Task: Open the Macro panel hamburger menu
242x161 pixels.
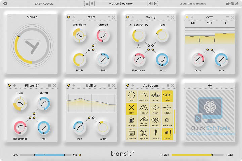Action: (x=10, y=17)
